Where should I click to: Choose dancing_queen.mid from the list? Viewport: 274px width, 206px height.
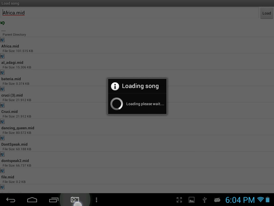point(137,127)
